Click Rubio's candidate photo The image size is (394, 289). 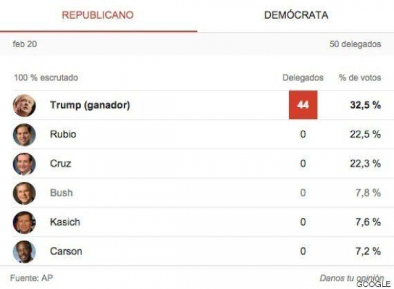tap(24, 135)
